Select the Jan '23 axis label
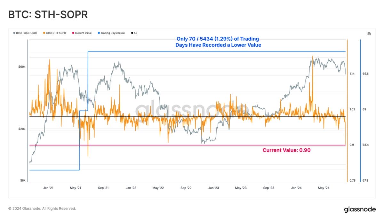The width and height of the screenshot is (384, 221). pos(214,188)
